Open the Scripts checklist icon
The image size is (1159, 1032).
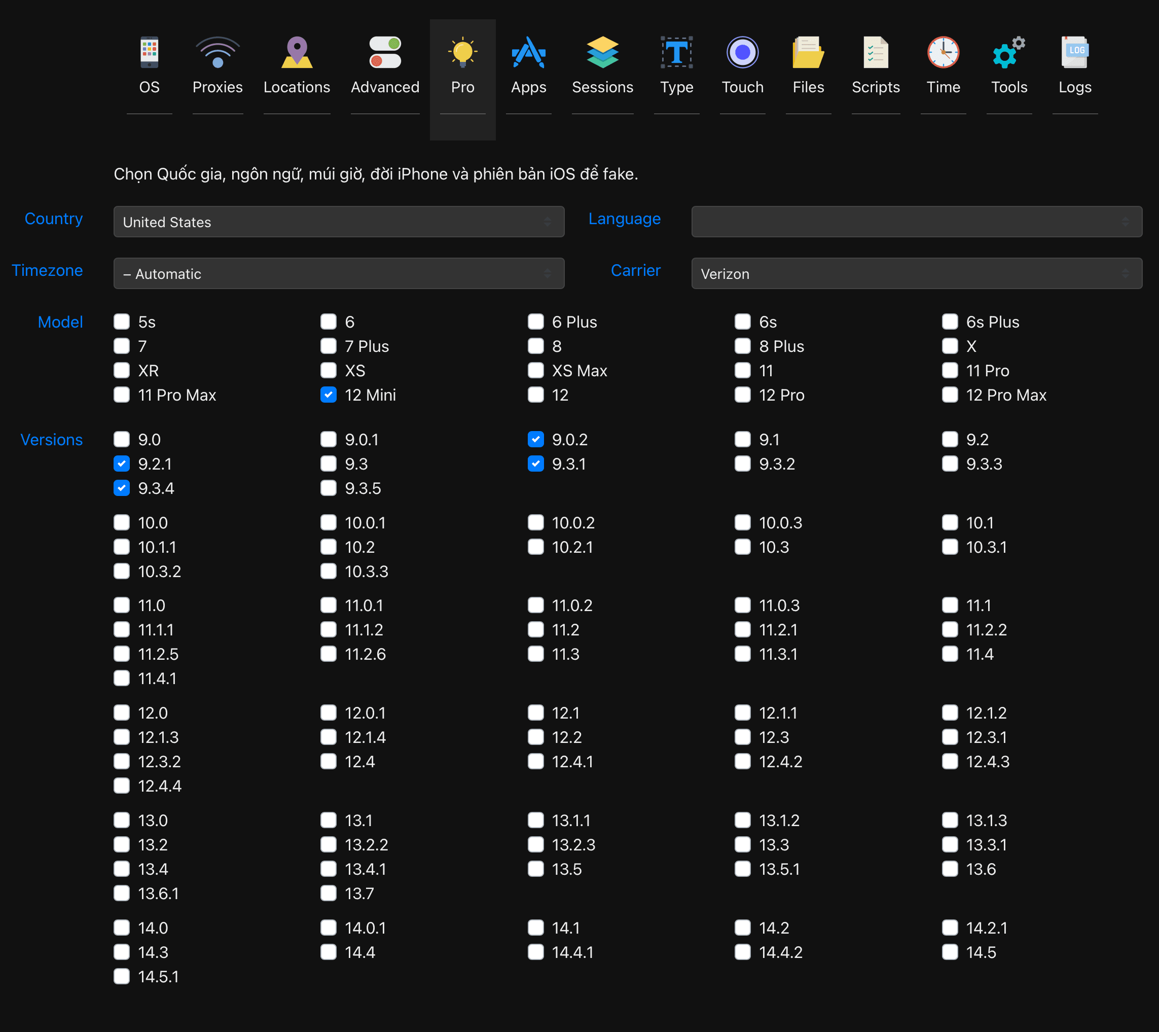pyautogui.click(x=876, y=52)
